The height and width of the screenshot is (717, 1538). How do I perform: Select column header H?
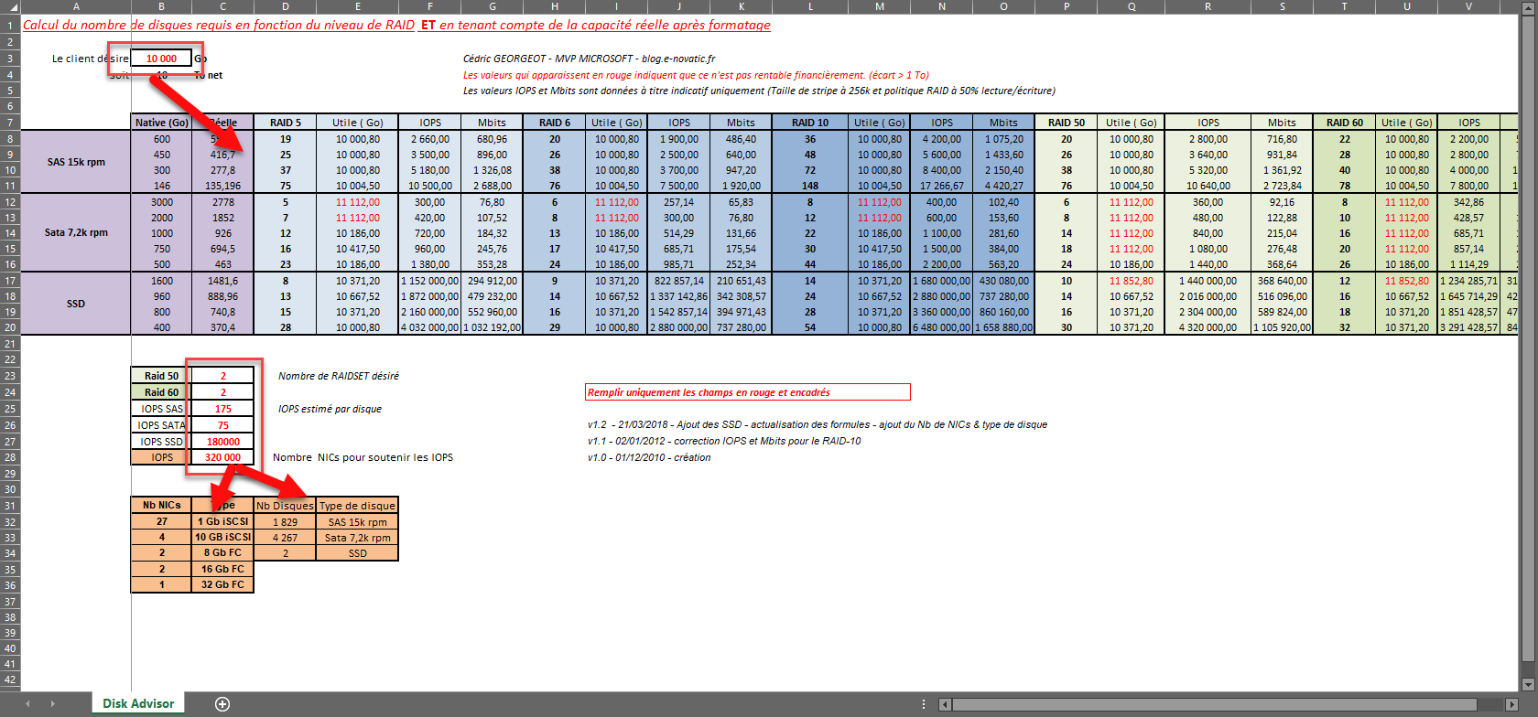555,6
